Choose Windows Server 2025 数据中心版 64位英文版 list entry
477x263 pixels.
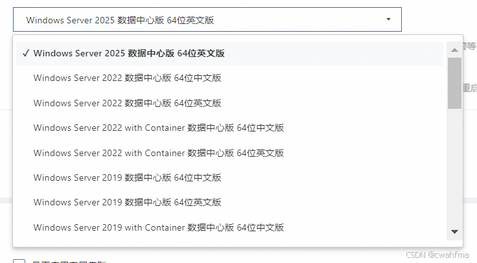(x=229, y=53)
